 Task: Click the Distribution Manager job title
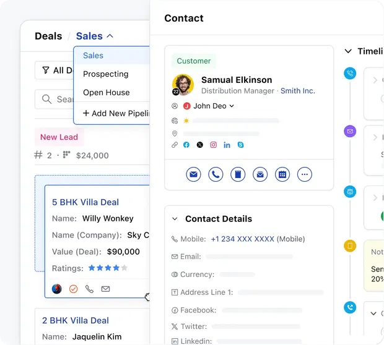pyautogui.click(x=238, y=91)
